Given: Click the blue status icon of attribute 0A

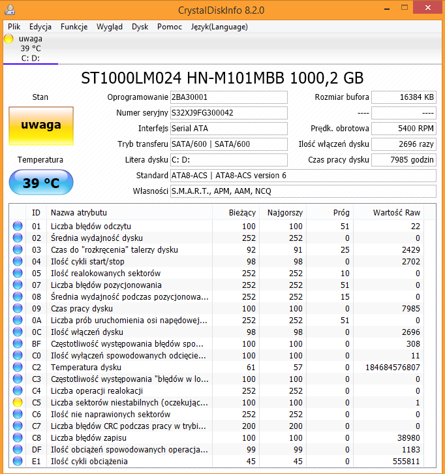Looking at the screenshot, I should pos(18,320).
